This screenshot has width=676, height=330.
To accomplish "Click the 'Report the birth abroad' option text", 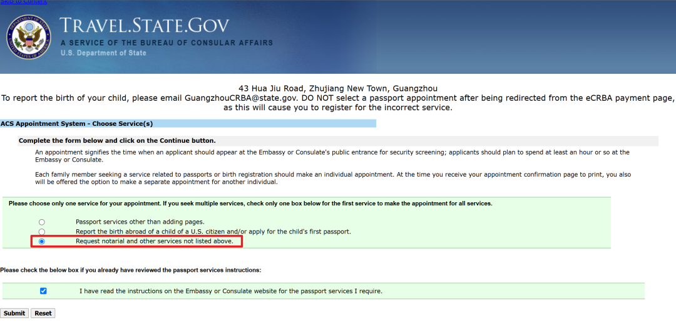I will pos(213,232).
